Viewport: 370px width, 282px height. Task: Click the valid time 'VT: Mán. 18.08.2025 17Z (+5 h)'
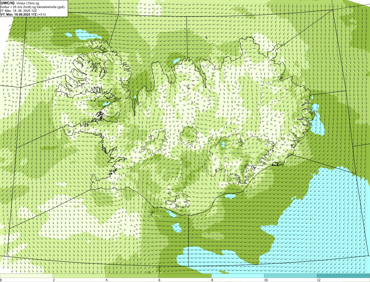tap(23, 14)
